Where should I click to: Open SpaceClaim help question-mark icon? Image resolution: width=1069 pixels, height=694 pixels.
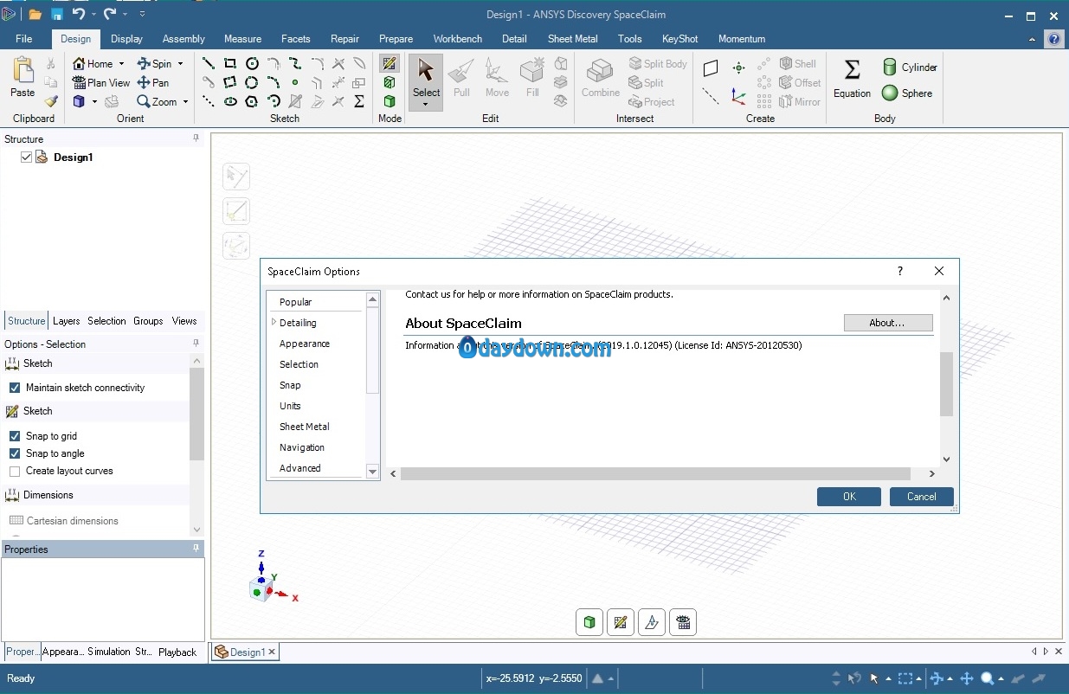click(x=1053, y=39)
